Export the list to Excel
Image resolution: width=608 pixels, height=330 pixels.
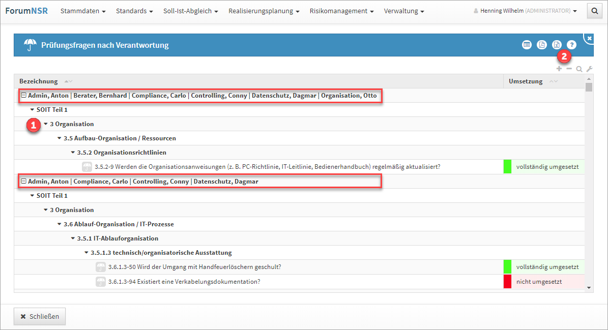[x=557, y=45]
